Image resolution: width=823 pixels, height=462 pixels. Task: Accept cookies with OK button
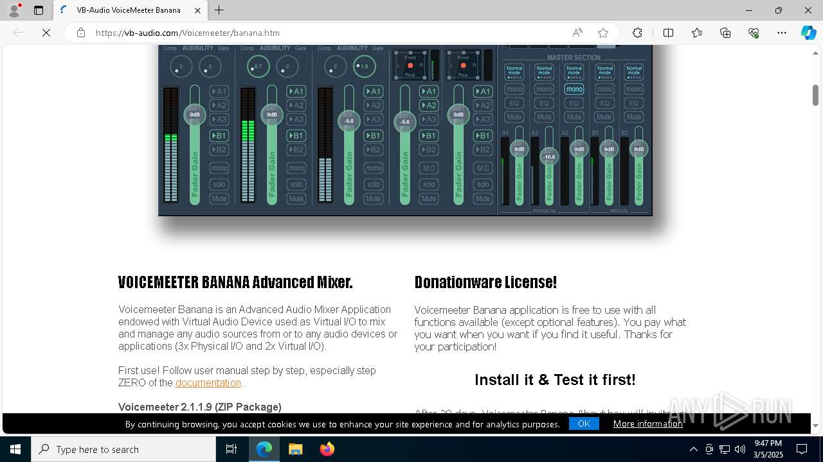pos(584,424)
